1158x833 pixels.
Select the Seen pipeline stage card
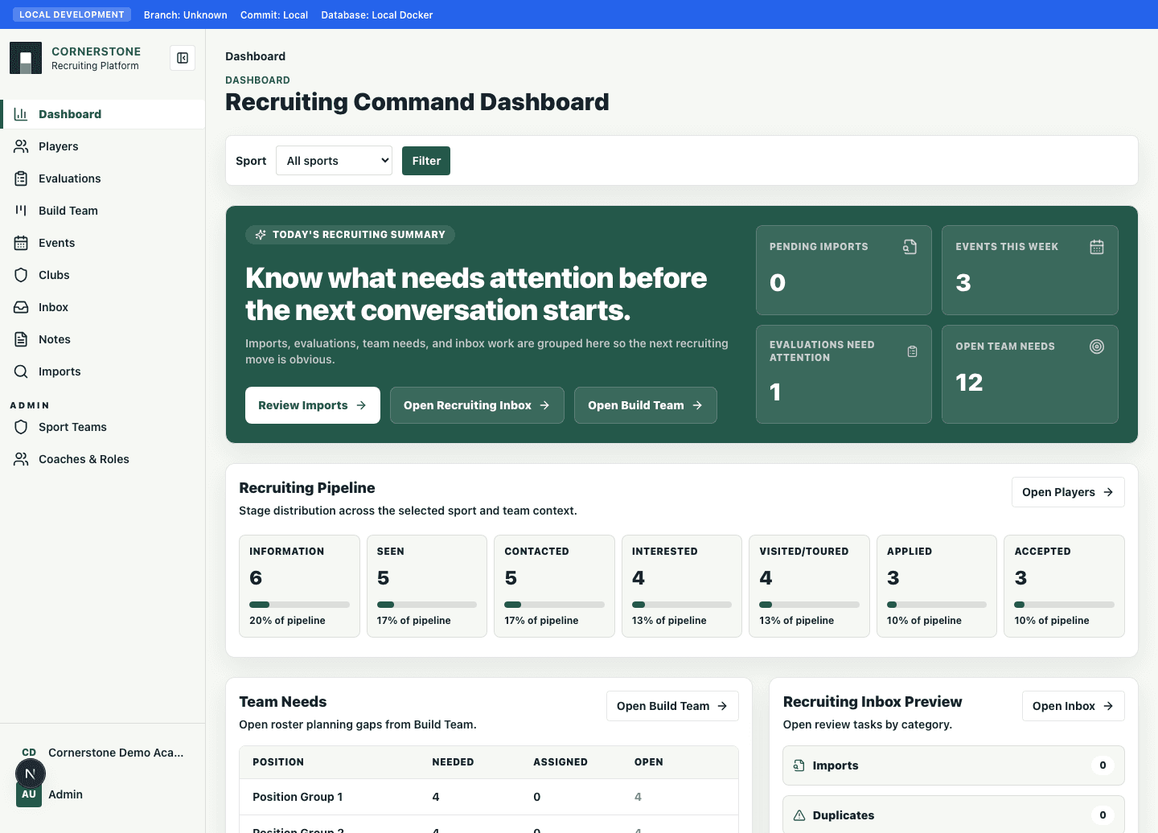coord(427,586)
